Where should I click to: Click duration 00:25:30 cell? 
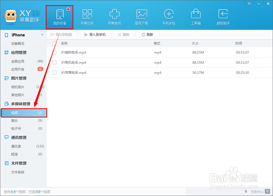tap(242, 73)
